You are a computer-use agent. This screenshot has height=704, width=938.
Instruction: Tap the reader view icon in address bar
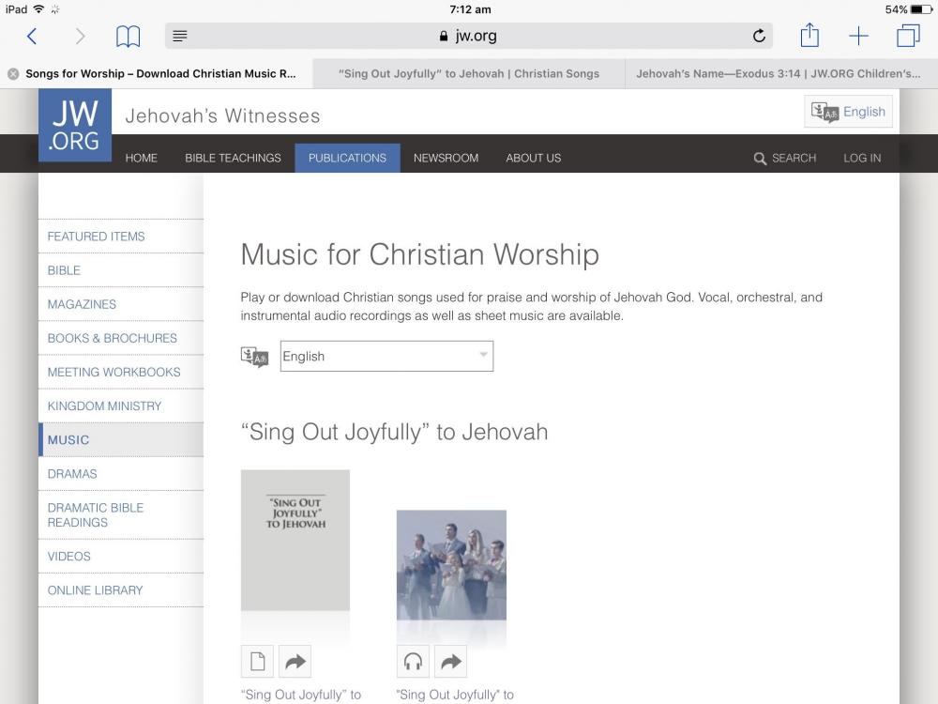[180, 37]
